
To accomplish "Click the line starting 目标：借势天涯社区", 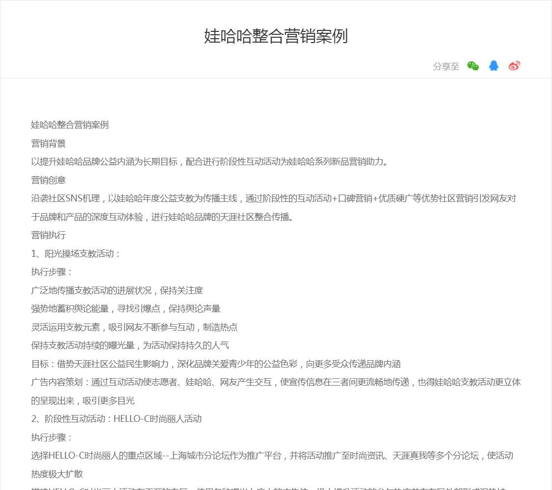I will pyautogui.click(x=216, y=364).
